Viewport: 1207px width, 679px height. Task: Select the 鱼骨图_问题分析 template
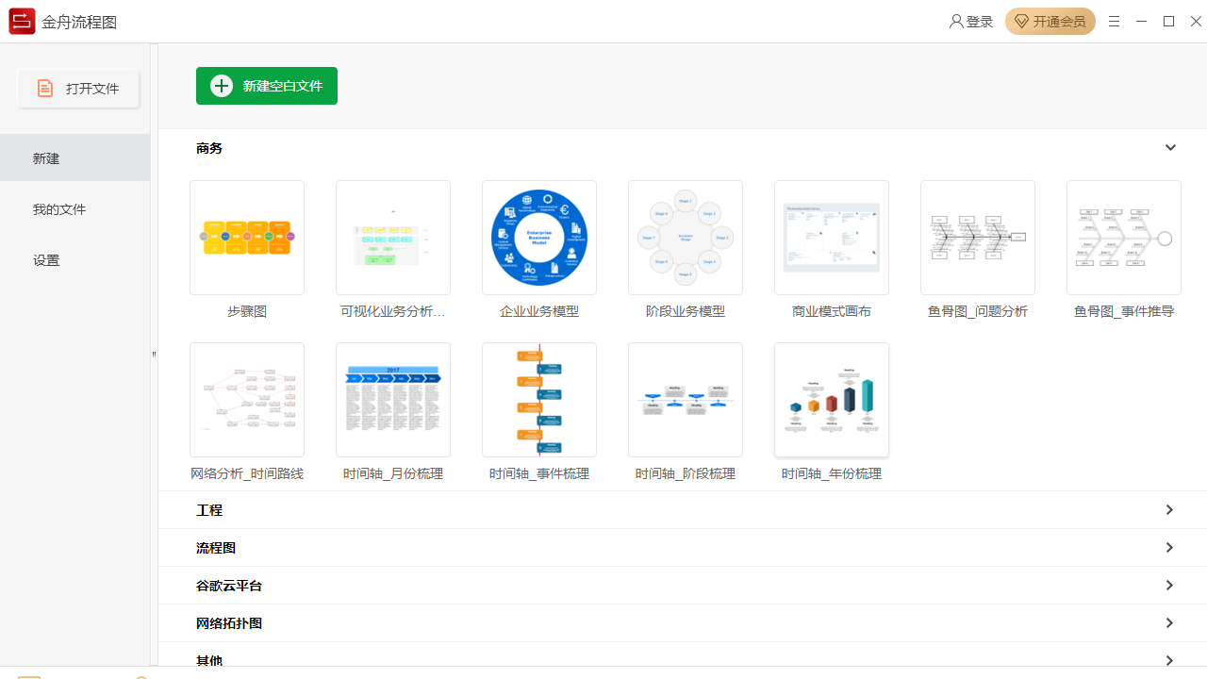[978, 238]
